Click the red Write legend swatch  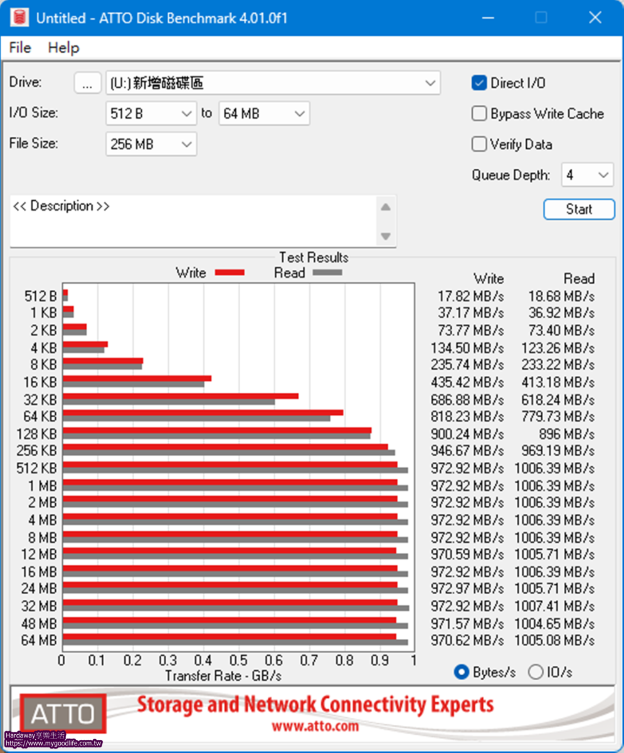pyautogui.click(x=230, y=272)
